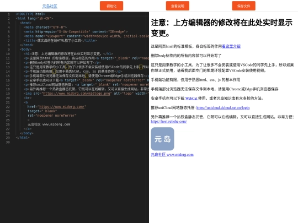This screenshot has height=223, width=298.
Task: Click the https://www.midorg.com/ href in line 22
Action: pyautogui.click(x=62, y=107)
